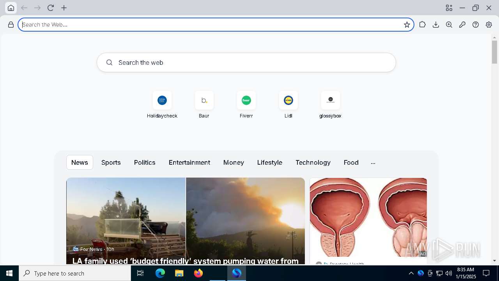Switch to the Politics tab

[145, 162]
